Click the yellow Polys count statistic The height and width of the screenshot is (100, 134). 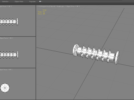[x=41, y=12]
